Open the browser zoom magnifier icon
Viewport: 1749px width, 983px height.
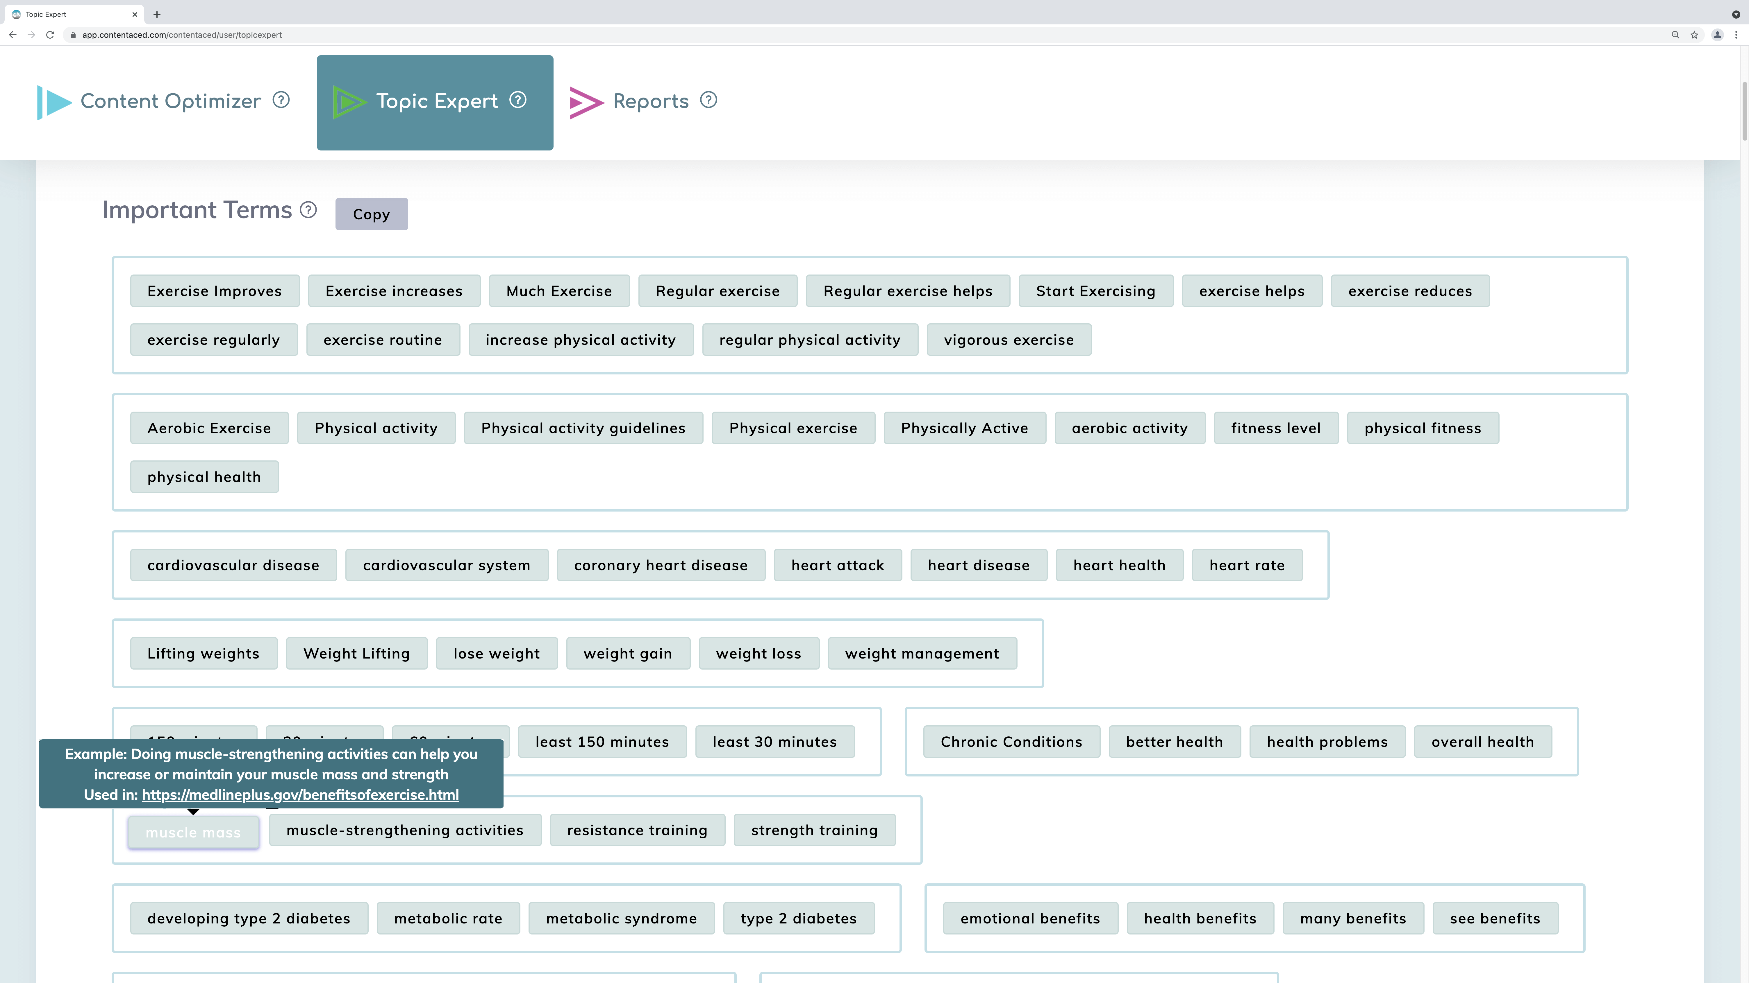tap(1676, 35)
